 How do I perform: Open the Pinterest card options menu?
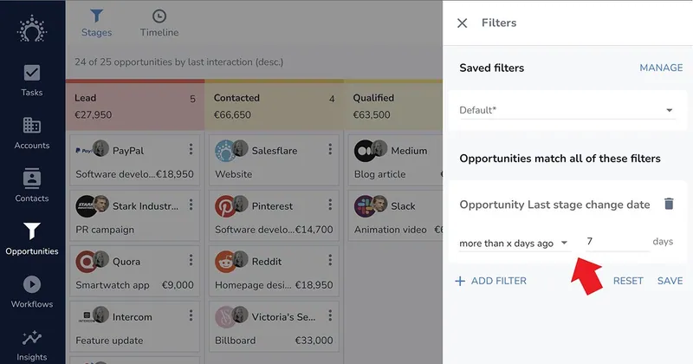pyautogui.click(x=330, y=205)
